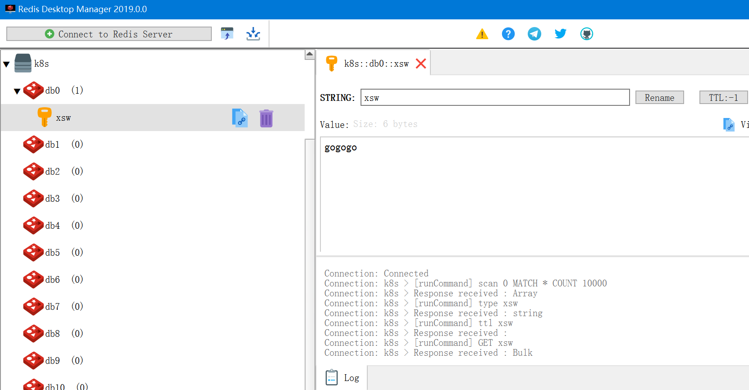Screen dimensions: 749x390
Task: Click log line 'type xsw'
Action: tap(421, 303)
